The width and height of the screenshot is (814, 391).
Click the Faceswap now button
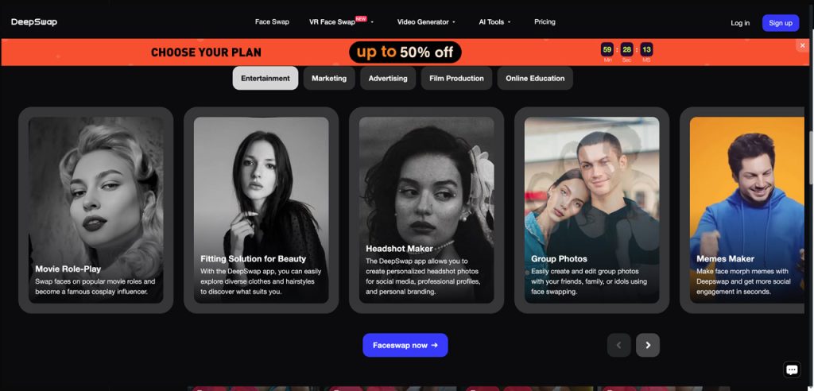(x=405, y=346)
